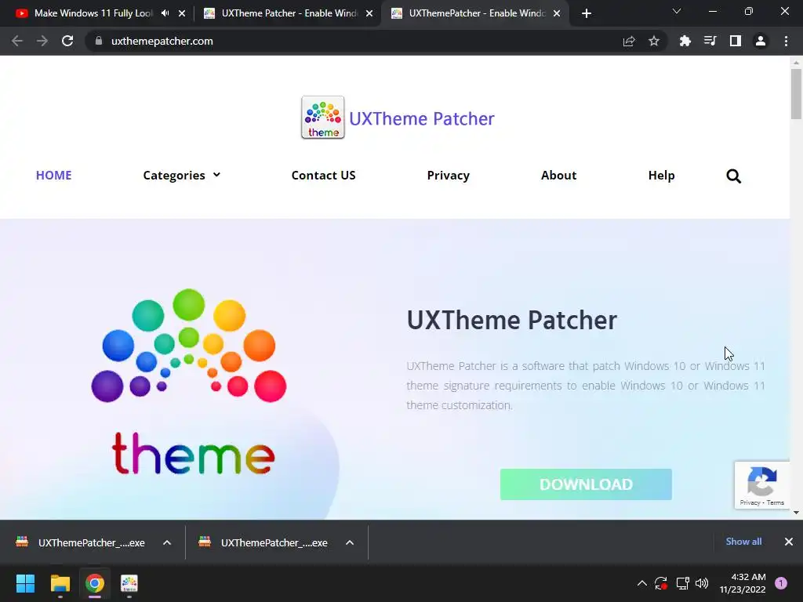Viewport: 803px width, 602px height.
Task: Open the Extensions puzzle icon
Action: 685,41
